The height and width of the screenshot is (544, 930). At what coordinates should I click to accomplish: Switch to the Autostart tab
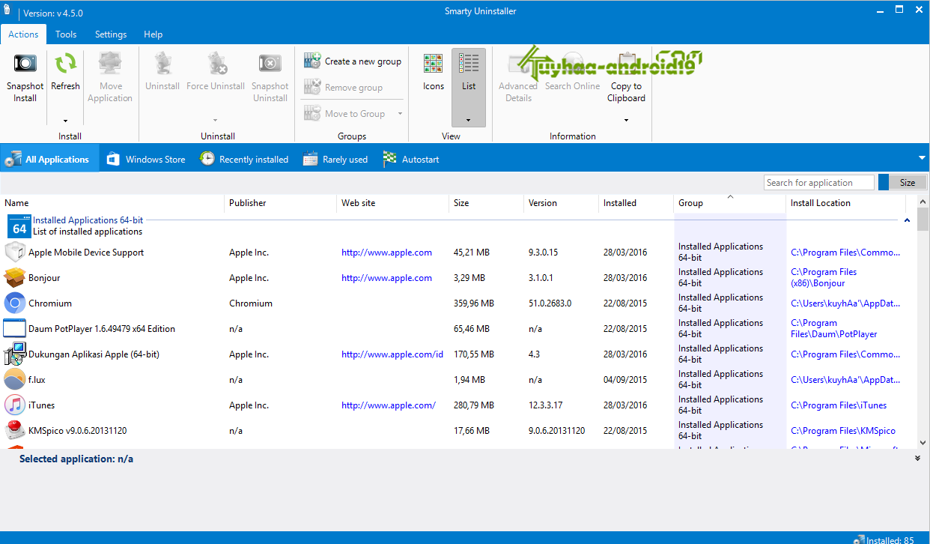[411, 159]
